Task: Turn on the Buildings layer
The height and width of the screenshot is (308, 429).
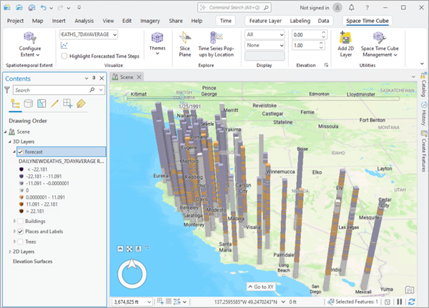Action: [x=20, y=222]
